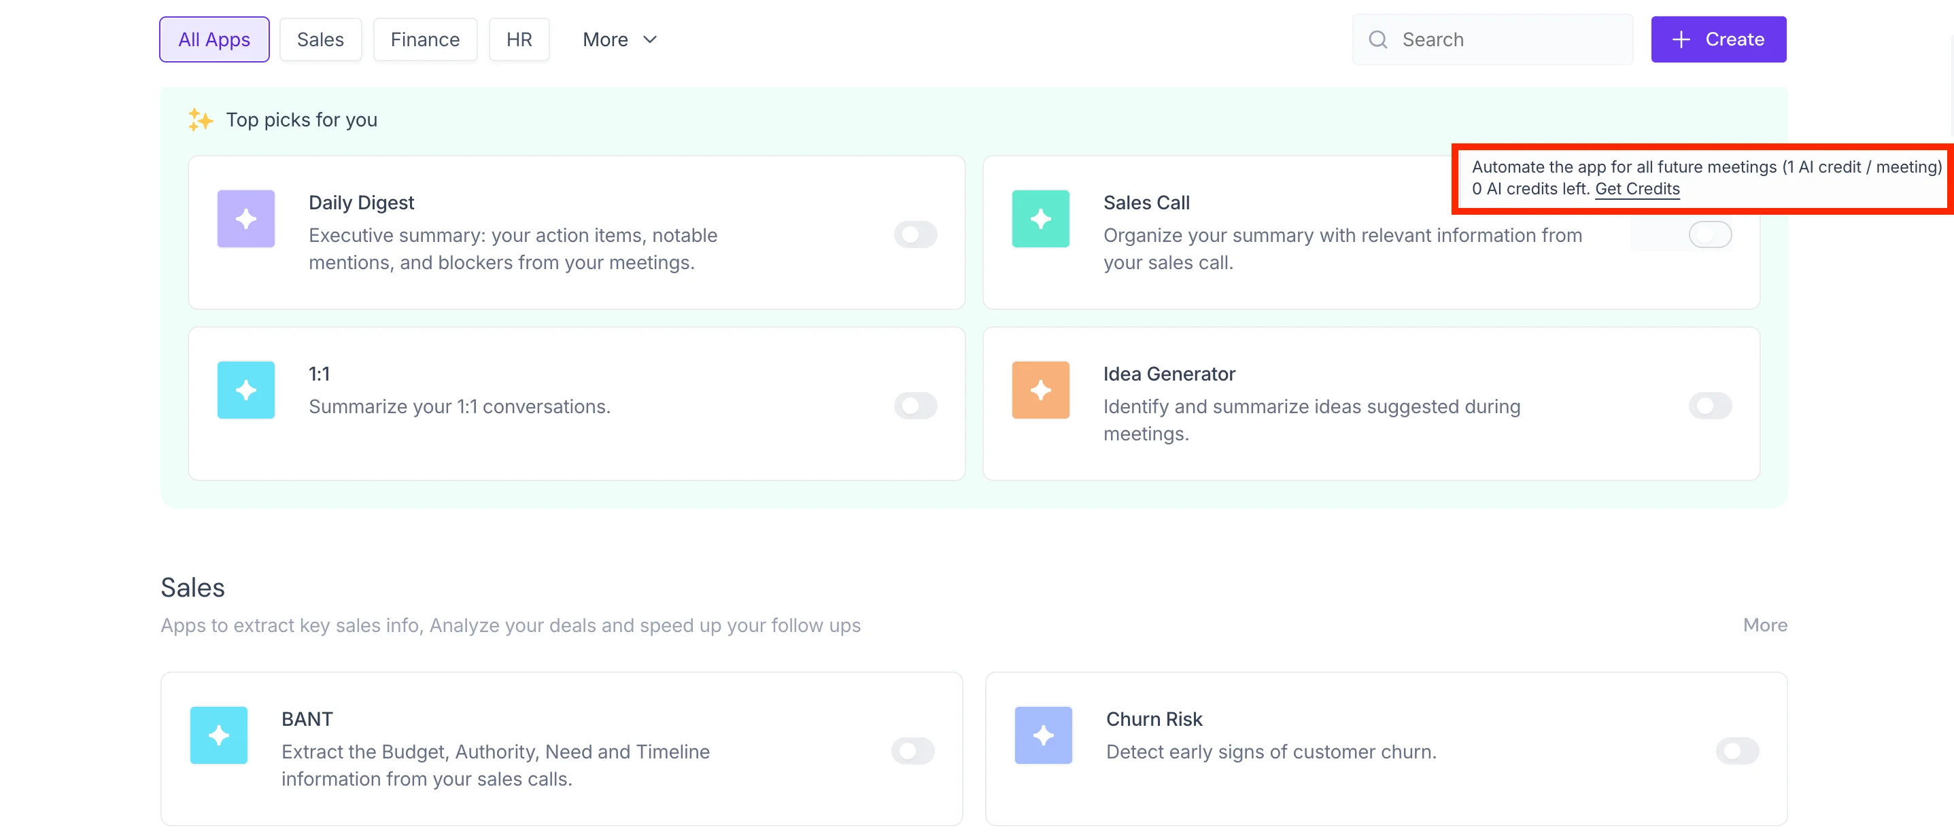The height and width of the screenshot is (840, 1954).
Task: Click the 1:1 app sparkle icon
Action: 245,389
